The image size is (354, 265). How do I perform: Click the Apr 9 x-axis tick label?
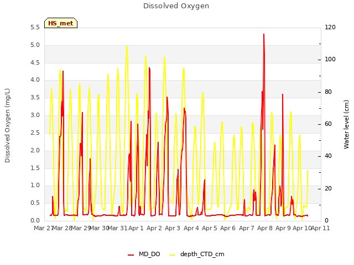[x=283, y=228]
